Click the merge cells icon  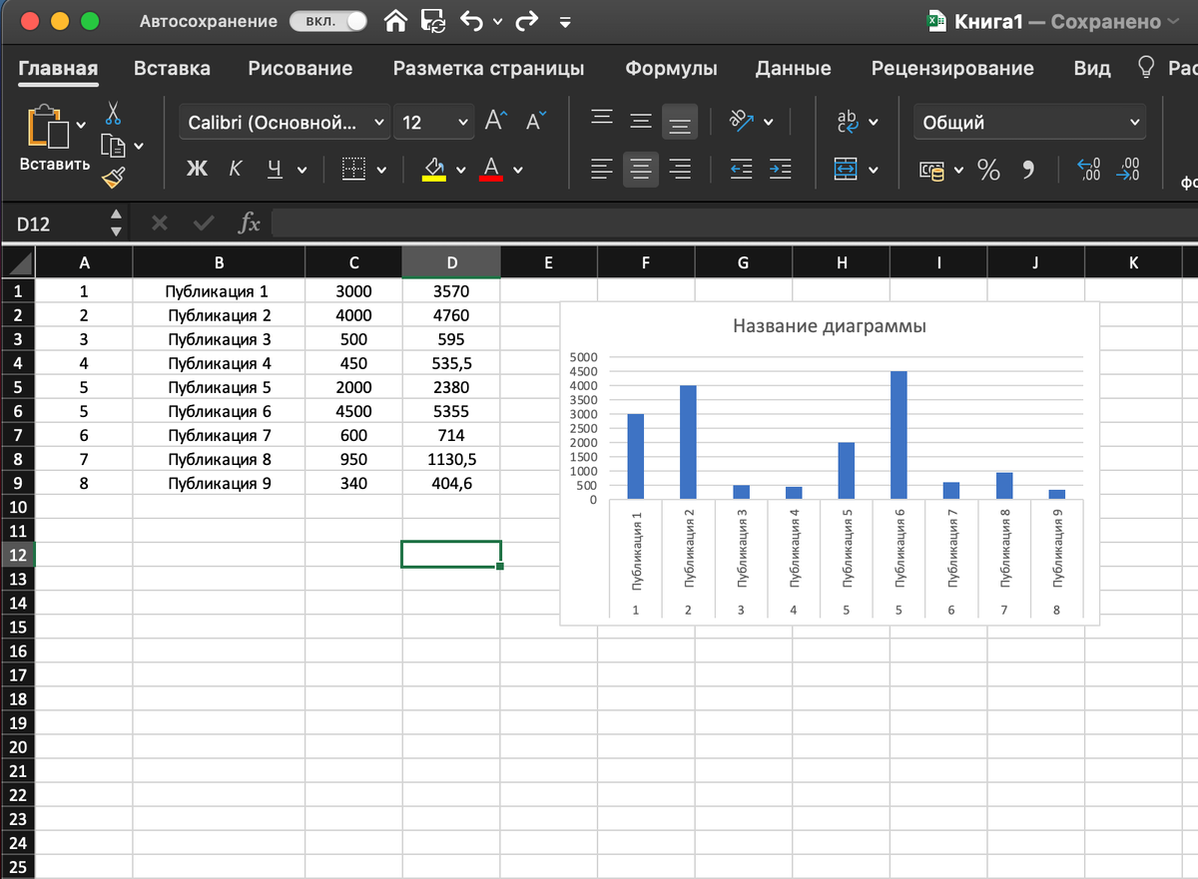click(x=847, y=169)
